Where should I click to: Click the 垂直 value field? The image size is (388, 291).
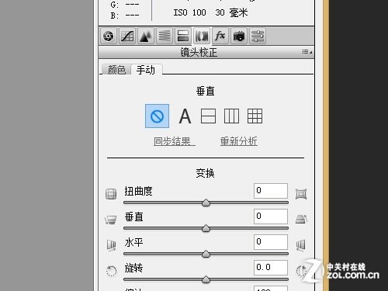tap(271, 217)
